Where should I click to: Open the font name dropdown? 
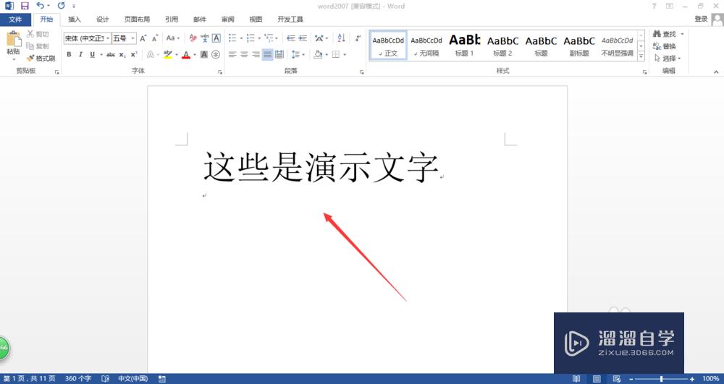[x=108, y=38]
